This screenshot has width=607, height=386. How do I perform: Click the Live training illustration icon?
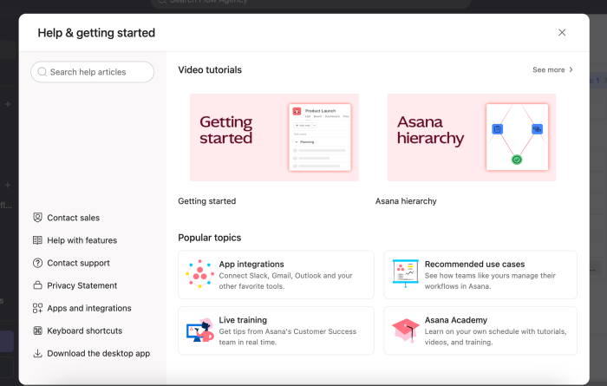click(x=200, y=330)
